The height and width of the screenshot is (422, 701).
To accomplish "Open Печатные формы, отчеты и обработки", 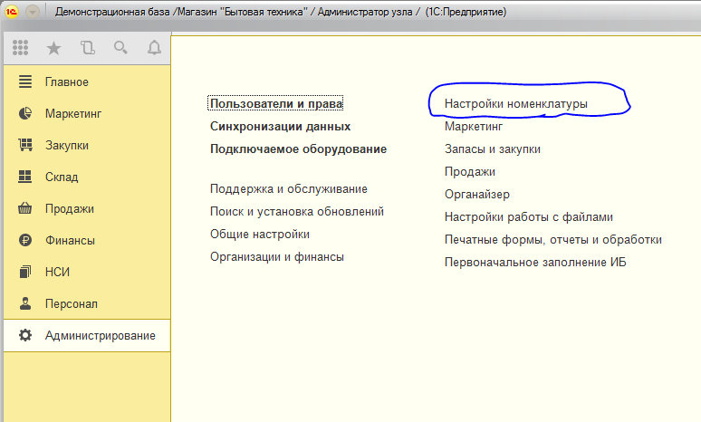I will point(553,240).
